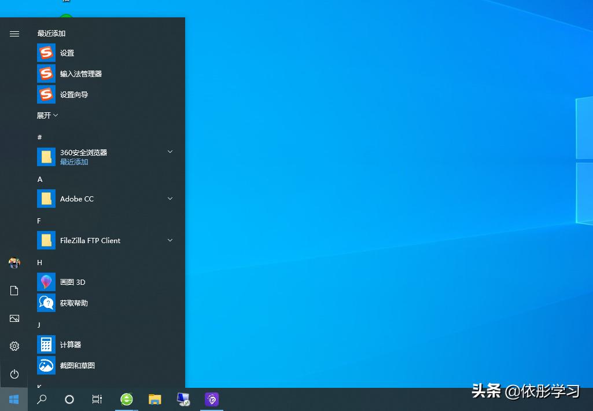593x411 pixels.
Task: Launch the green browser from the taskbar
Action: (126, 399)
